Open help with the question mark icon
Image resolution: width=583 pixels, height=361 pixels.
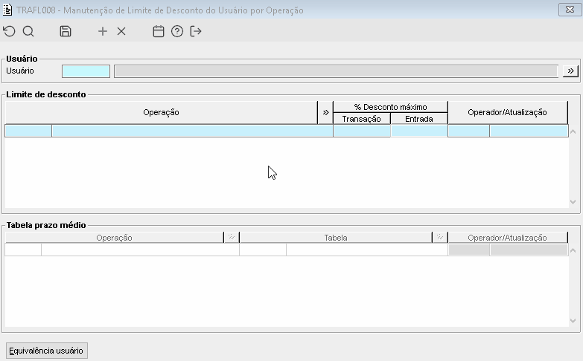pos(177,31)
